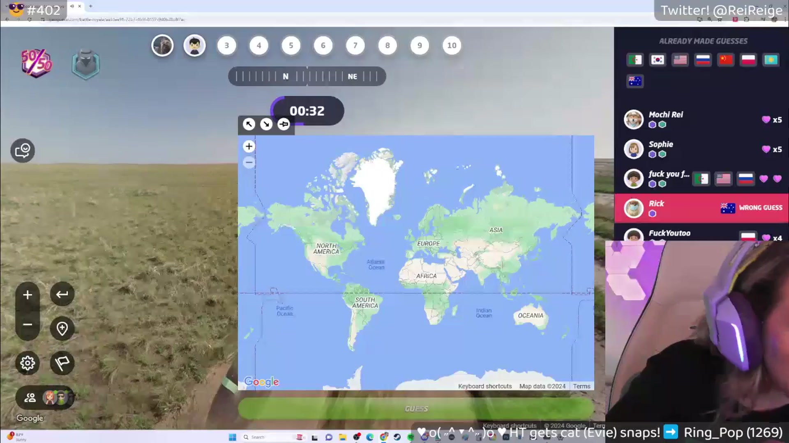Zoom out on the world map
The width and height of the screenshot is (789, 443).
(249, 163)
